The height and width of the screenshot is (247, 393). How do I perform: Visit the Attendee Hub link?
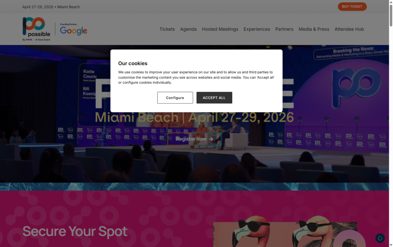click(349, 29)
